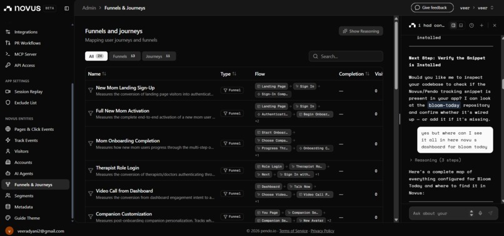504x236 pixels.
Task: Click Funnel type badge in Therapist Role Login row
Action: coord(232,171)
